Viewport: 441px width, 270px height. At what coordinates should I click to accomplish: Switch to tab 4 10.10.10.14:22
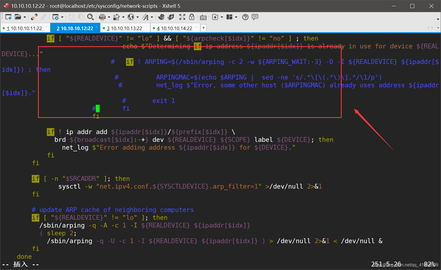174,28
